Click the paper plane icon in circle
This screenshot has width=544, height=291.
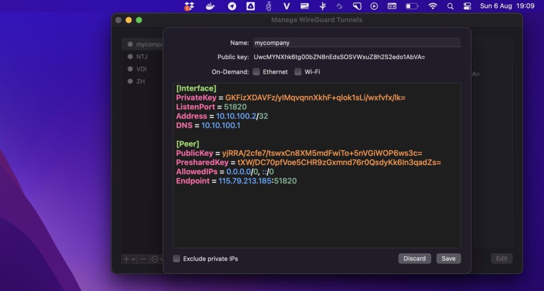click(232, 6)
